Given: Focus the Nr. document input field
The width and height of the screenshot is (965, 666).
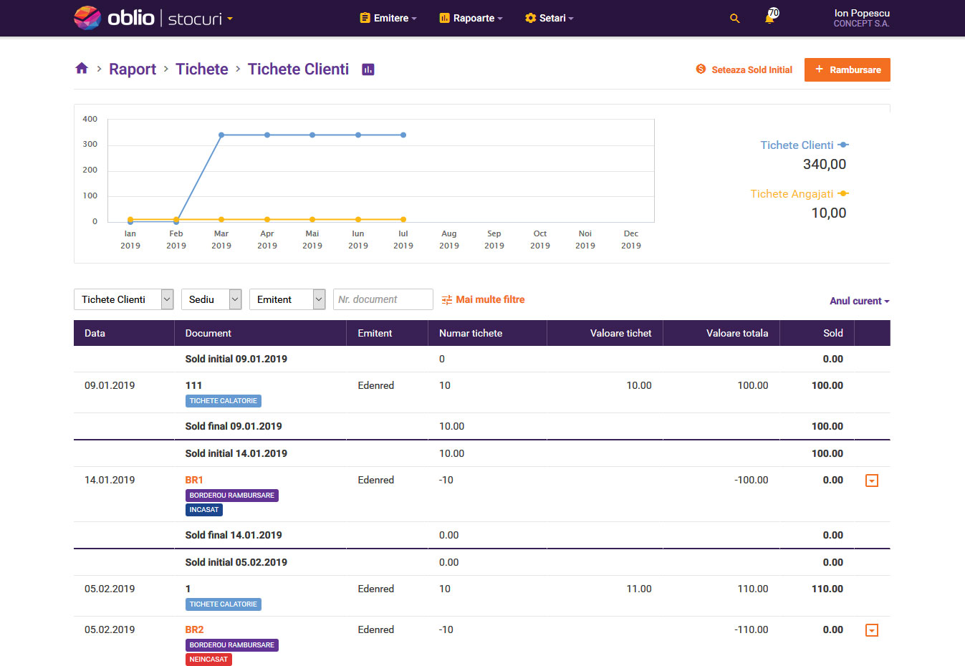Looking at the screenshot, I should tap(383, 299).
